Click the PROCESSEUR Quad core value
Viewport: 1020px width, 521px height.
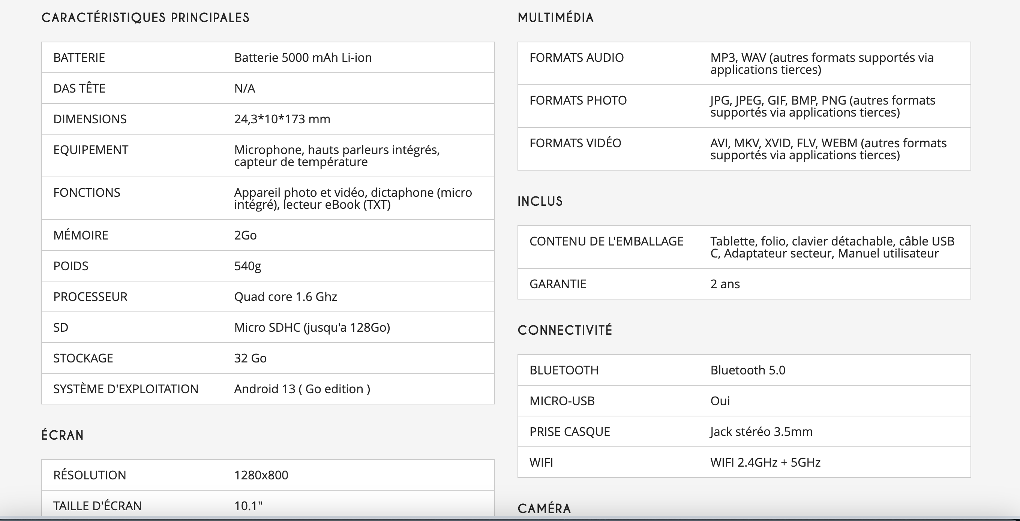click(285, 297)
